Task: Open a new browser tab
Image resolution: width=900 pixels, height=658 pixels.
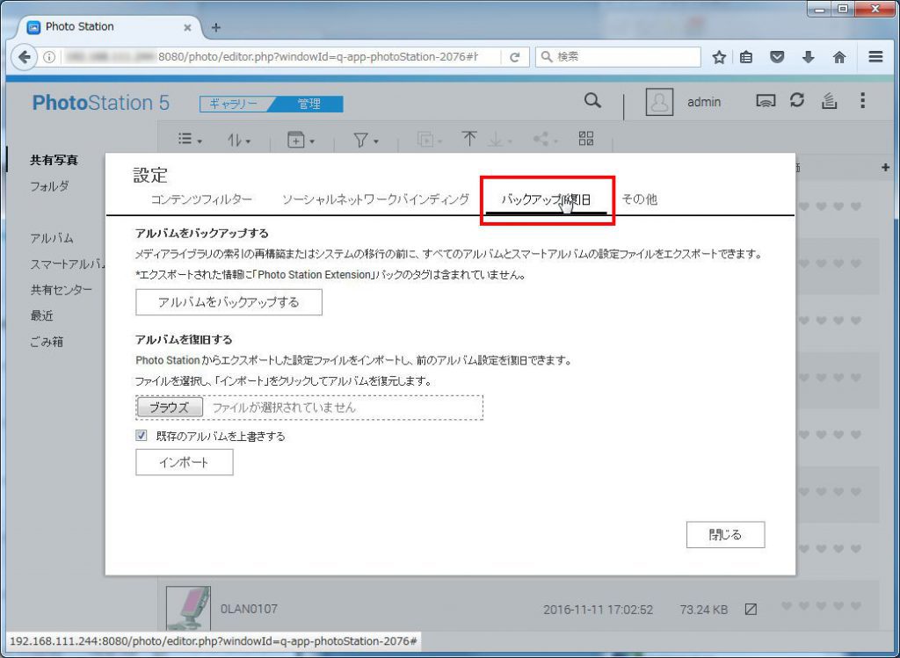Action: coord(216,27)
